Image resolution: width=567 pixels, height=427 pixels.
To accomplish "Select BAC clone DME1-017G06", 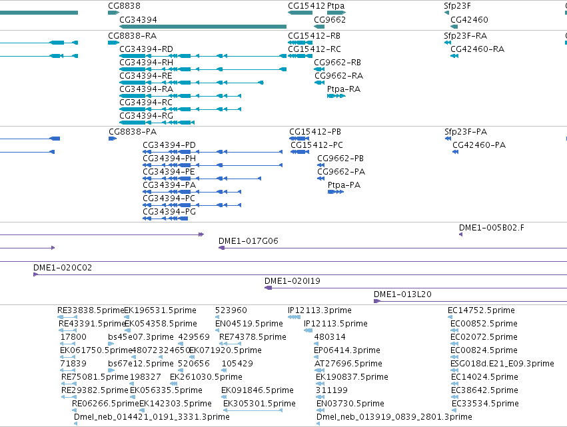I will (248, 241).
